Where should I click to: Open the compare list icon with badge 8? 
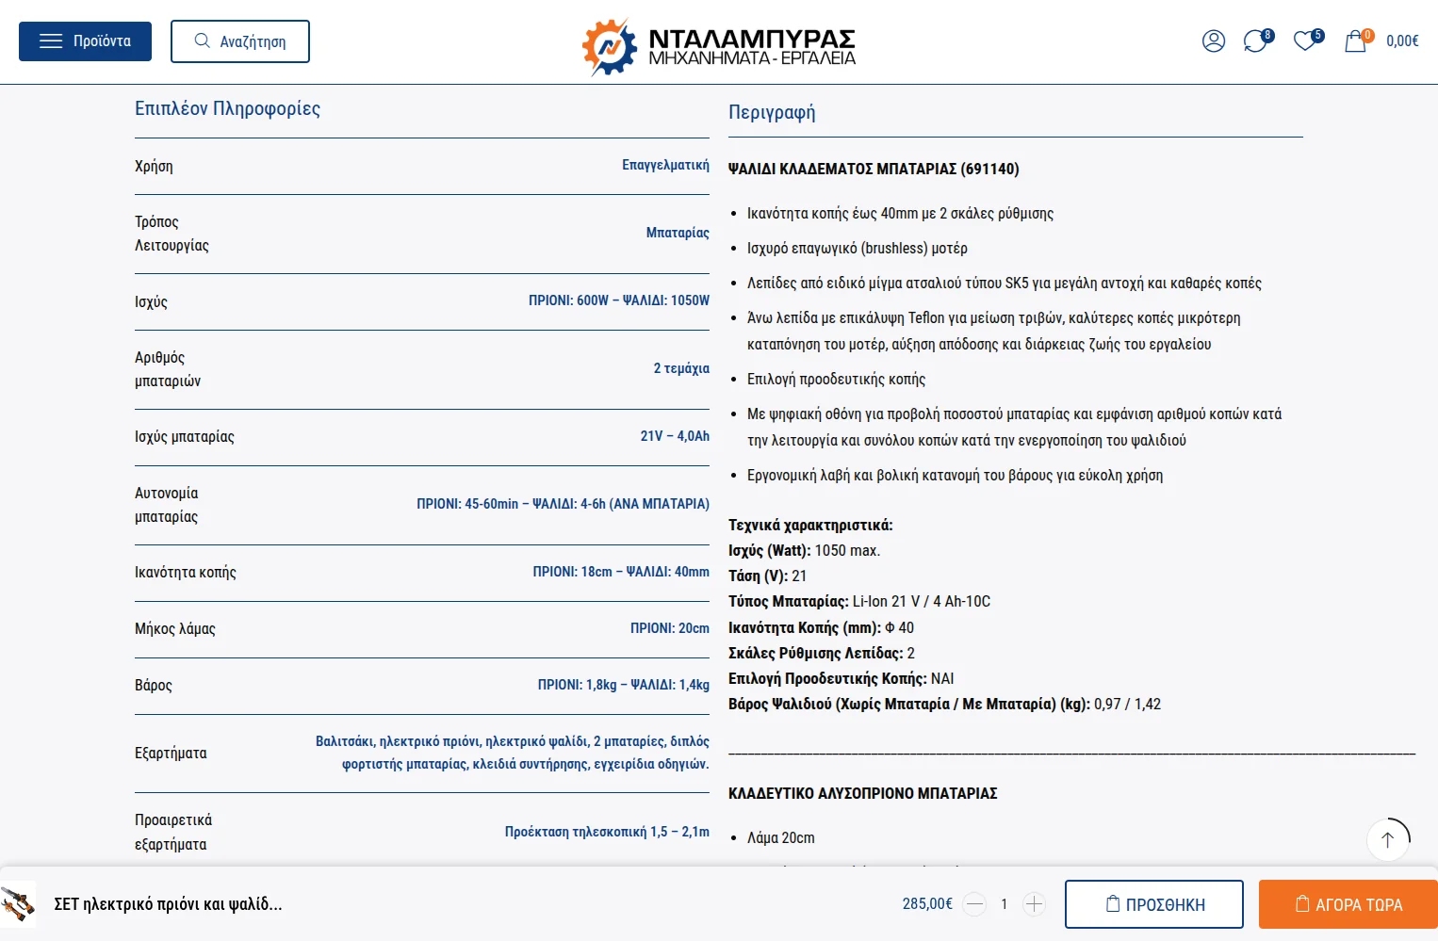pyautogui.click(x=1255, y=41)
